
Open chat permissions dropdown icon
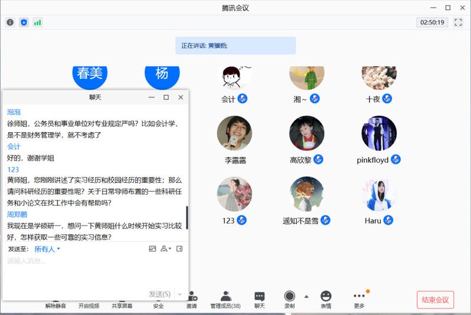166,249
